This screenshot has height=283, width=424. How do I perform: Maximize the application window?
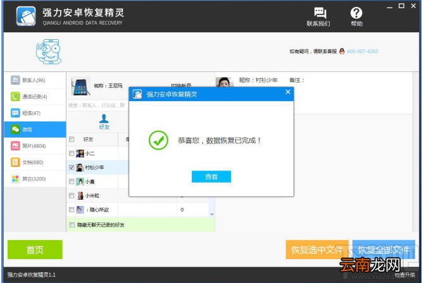(402, 6)
